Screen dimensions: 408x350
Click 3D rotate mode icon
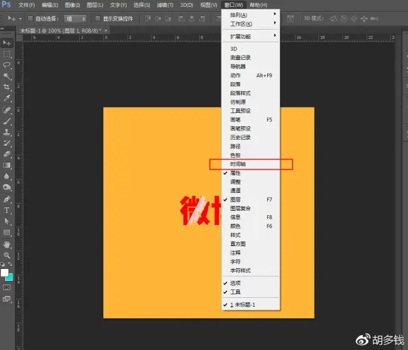coord(334,19)
